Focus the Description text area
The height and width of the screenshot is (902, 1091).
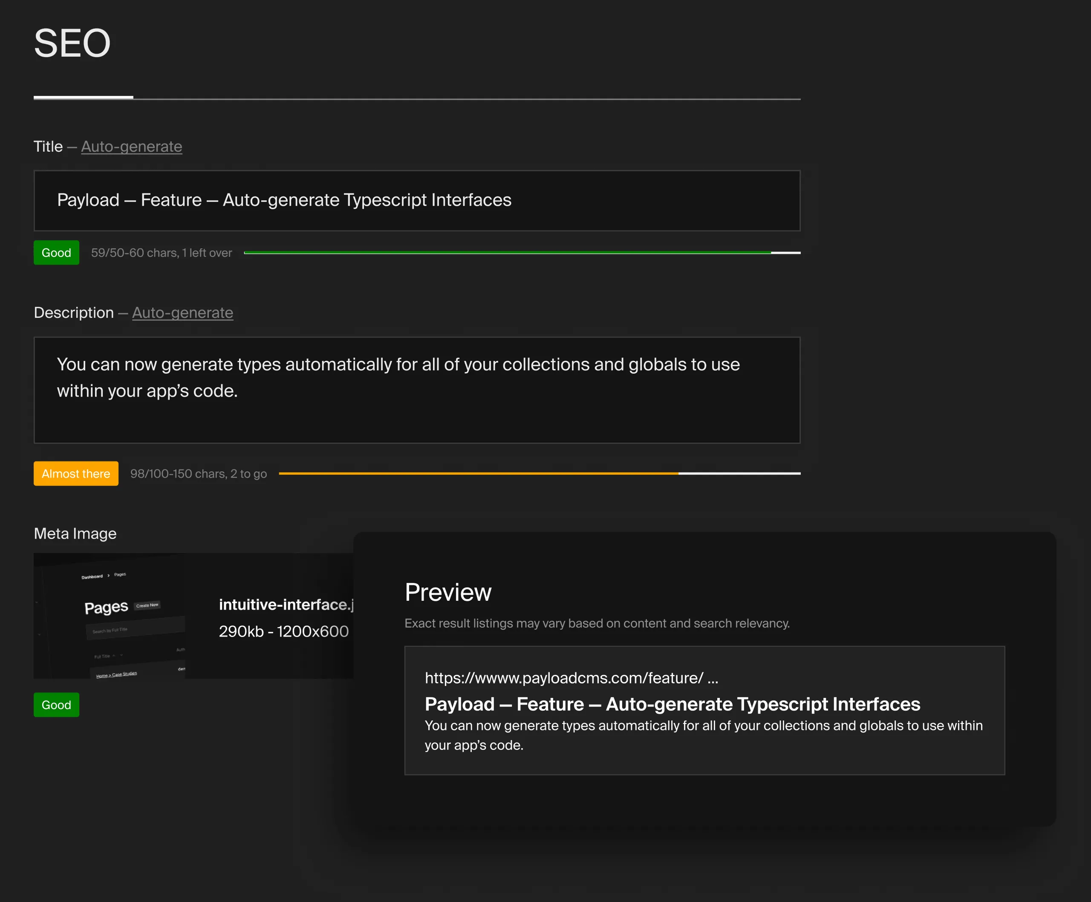(x=417, y=390)
